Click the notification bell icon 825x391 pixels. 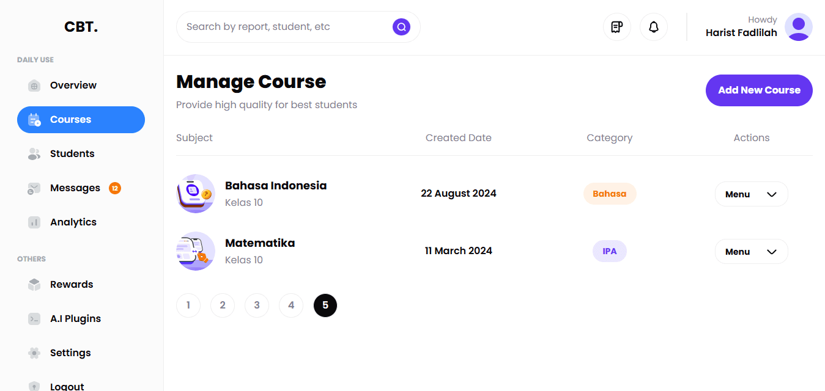(x=653, y=27)
